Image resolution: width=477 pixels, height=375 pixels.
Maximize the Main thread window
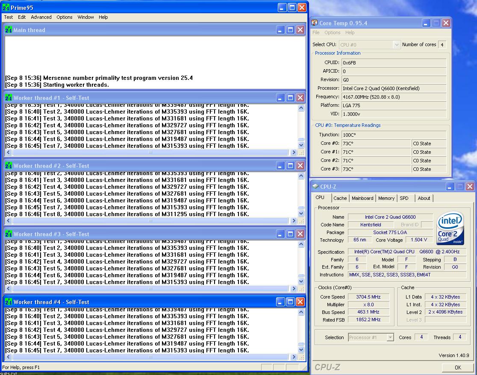click(290, 30)
